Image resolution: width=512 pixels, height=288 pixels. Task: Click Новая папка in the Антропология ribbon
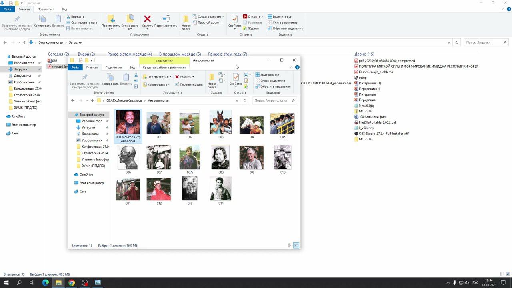(x=212, y=81)
